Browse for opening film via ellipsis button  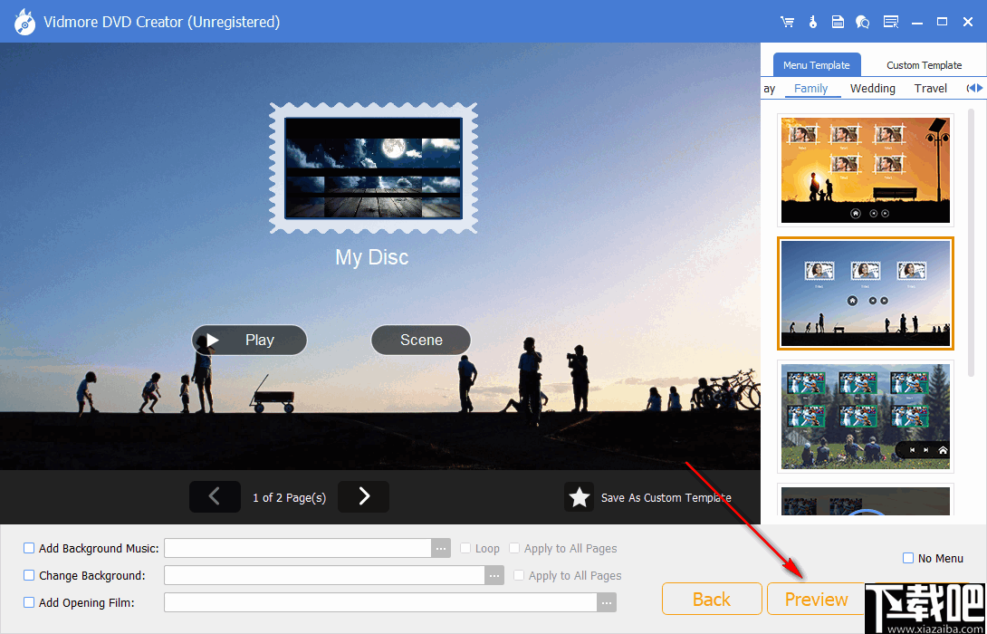[x=607, y=602]
